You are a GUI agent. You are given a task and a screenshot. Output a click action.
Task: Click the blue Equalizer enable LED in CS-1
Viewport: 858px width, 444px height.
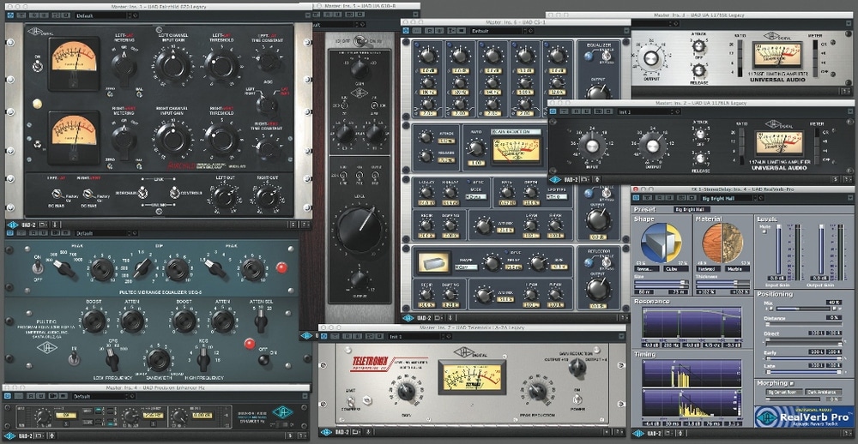(589, 56)
